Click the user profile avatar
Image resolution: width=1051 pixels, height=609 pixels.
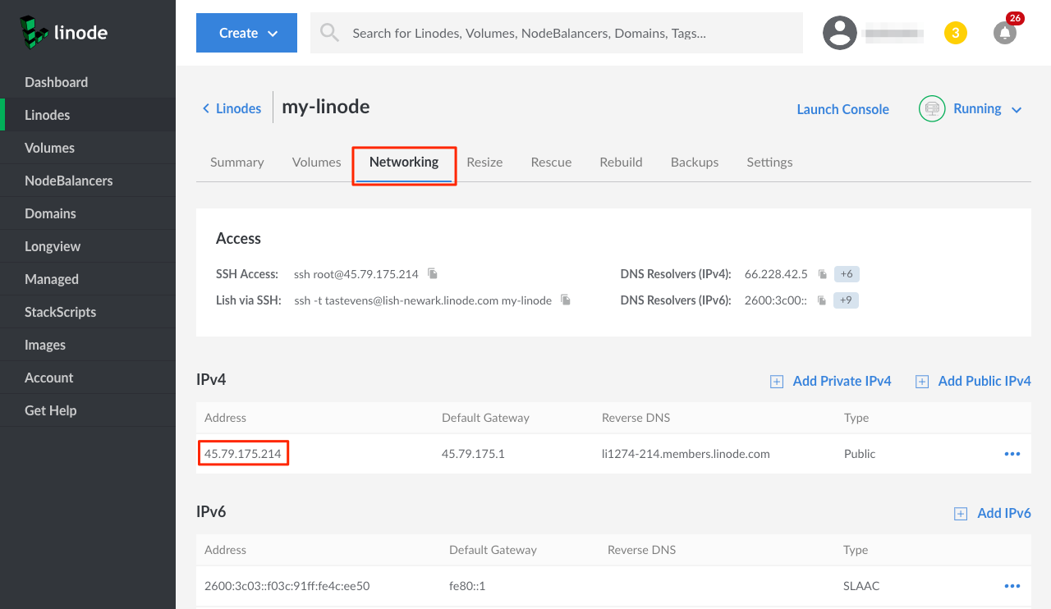pyautogui.click(x=840, y=33)
